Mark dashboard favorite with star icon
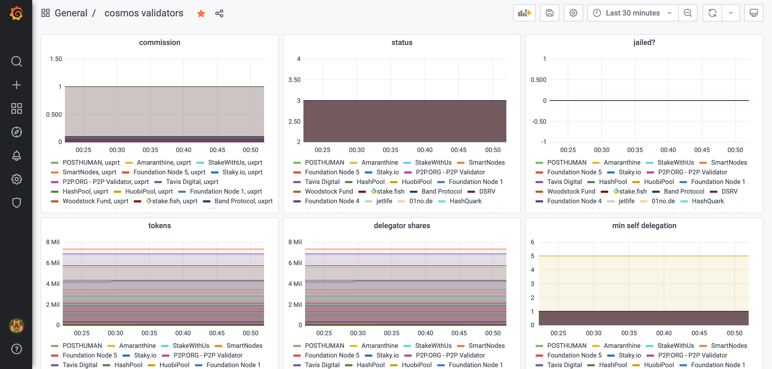772x369 pixels. tap(201, 13)
